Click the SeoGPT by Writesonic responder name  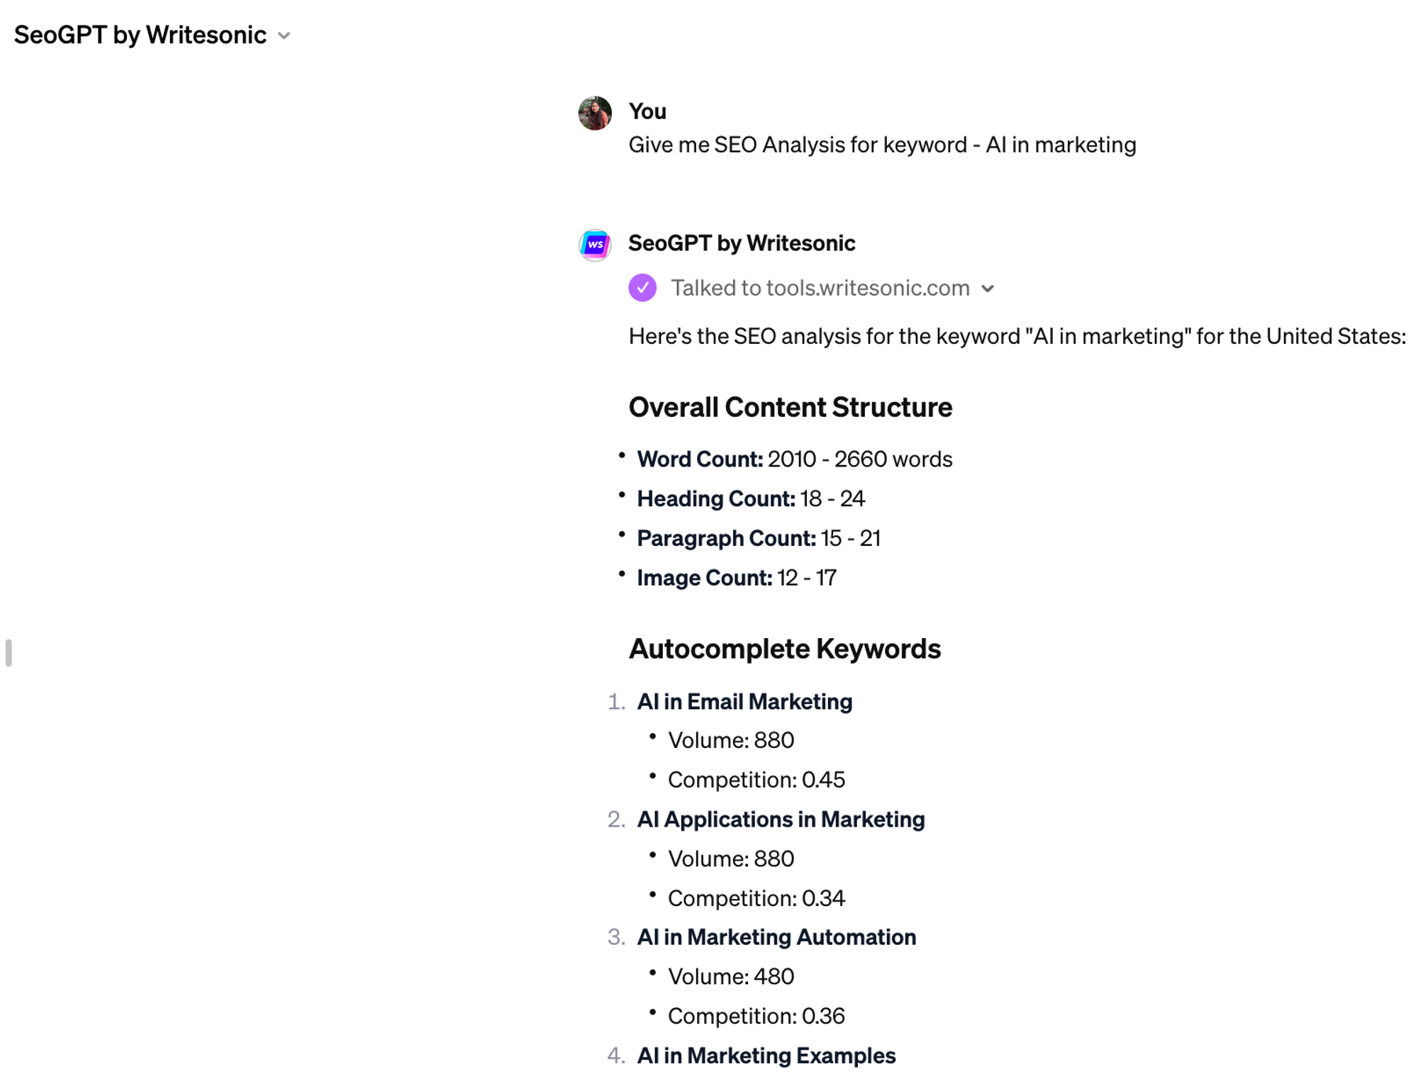pos(742,243)
